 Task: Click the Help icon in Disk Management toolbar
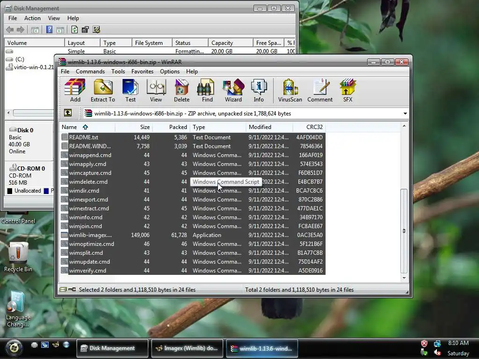pos(49,29)
